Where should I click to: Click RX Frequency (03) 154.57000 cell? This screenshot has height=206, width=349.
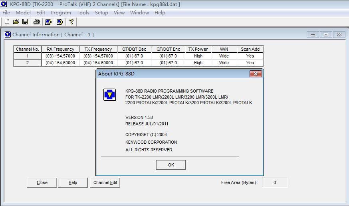tap(60, 56)
